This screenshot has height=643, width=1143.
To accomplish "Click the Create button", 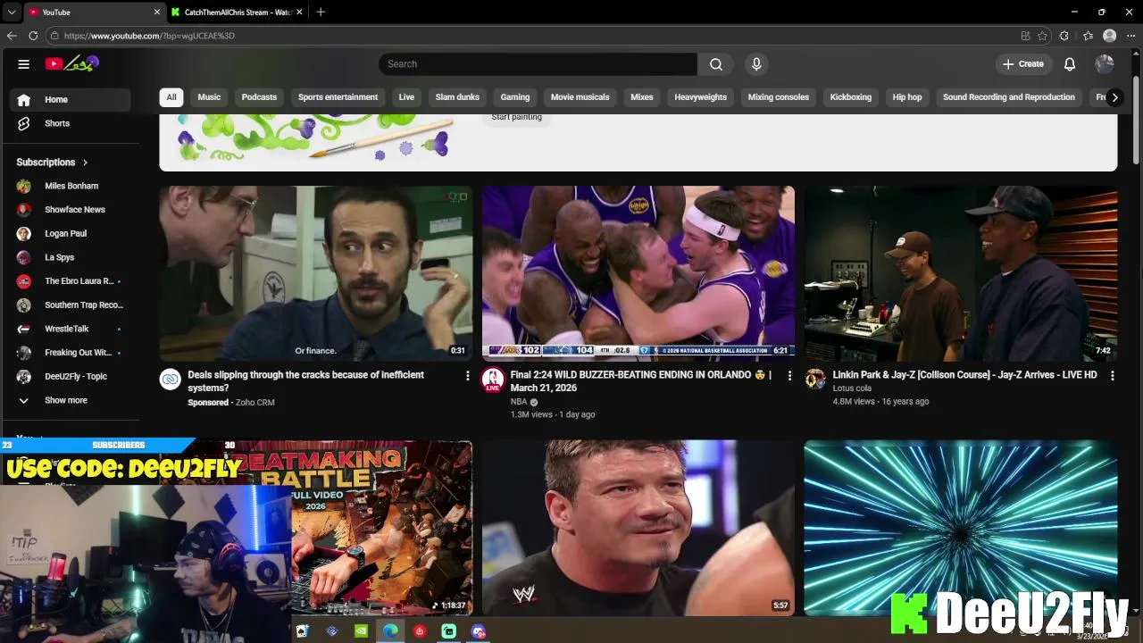I will pyautogui.click(x=1022, y=64).
